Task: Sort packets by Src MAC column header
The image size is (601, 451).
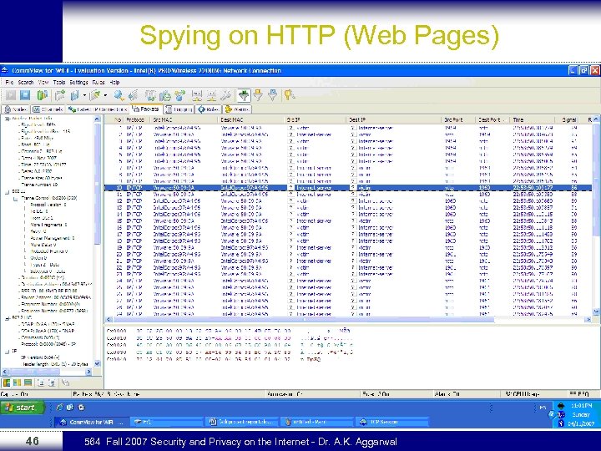Action: (184, 120)
